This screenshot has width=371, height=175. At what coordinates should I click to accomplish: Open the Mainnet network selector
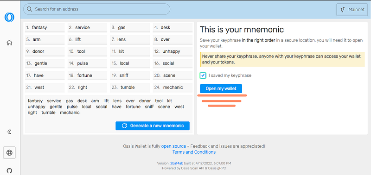click(352, 10)
